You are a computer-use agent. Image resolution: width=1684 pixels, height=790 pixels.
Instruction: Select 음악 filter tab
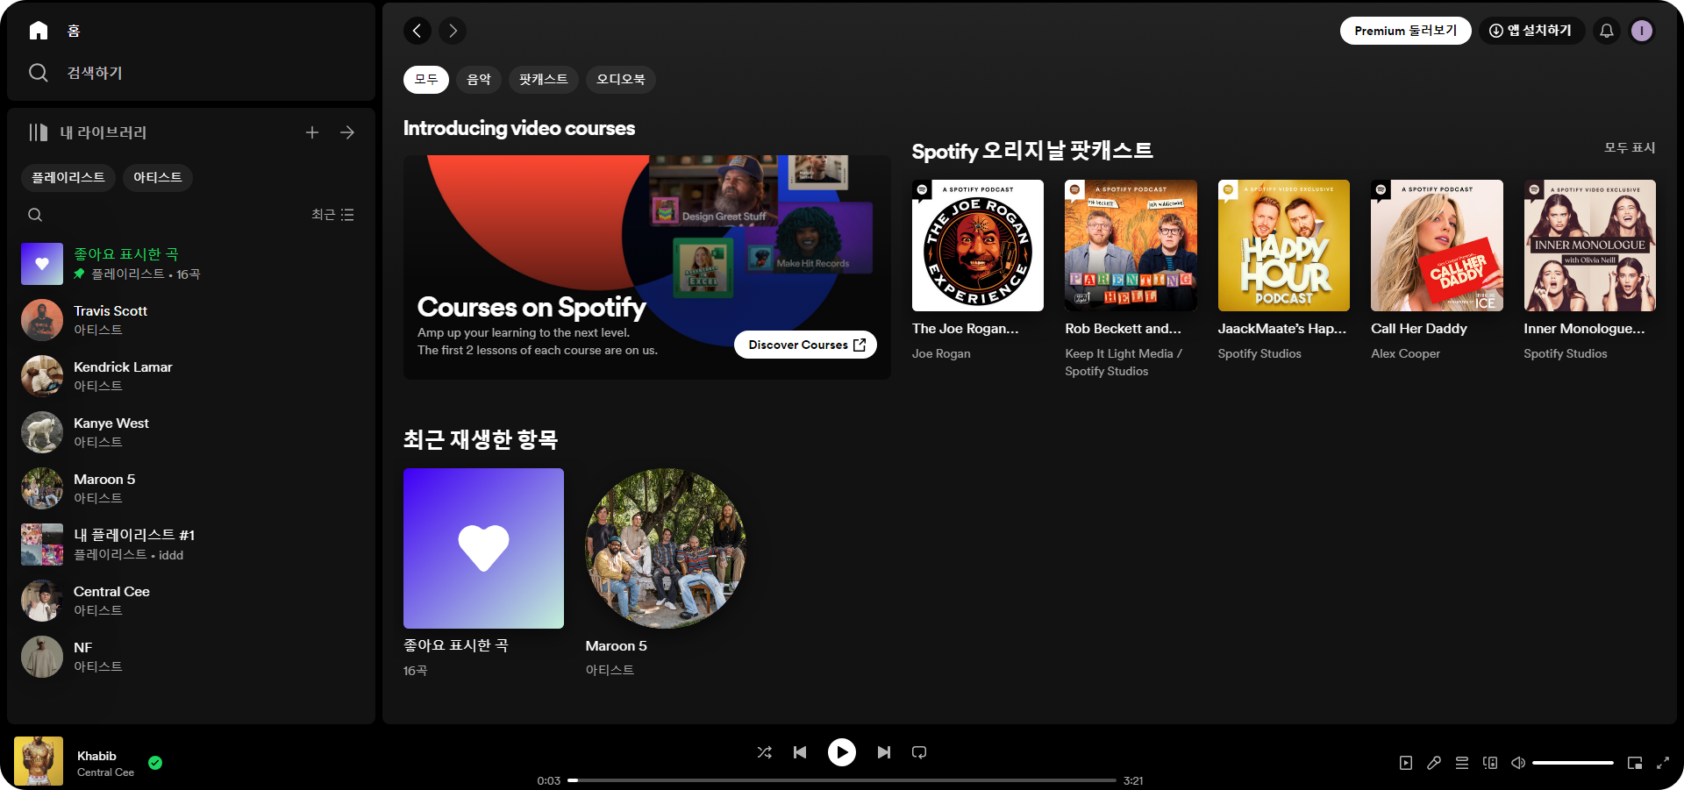[479, 80]
